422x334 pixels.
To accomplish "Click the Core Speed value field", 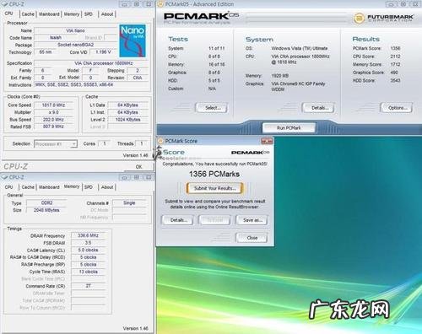I will tap(53, 105).
